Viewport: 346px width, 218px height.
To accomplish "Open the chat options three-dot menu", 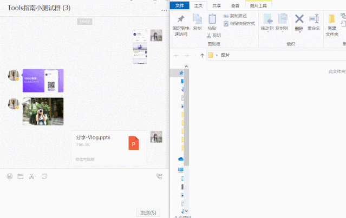I will 164,10.
